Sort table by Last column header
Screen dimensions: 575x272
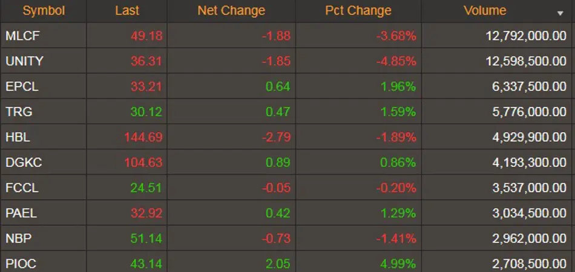coord(127,11)
